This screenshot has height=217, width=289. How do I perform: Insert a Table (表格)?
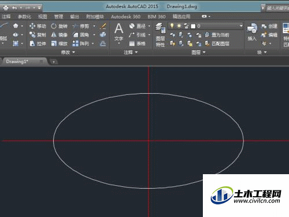pyautogui.click(x=138, y=44)
